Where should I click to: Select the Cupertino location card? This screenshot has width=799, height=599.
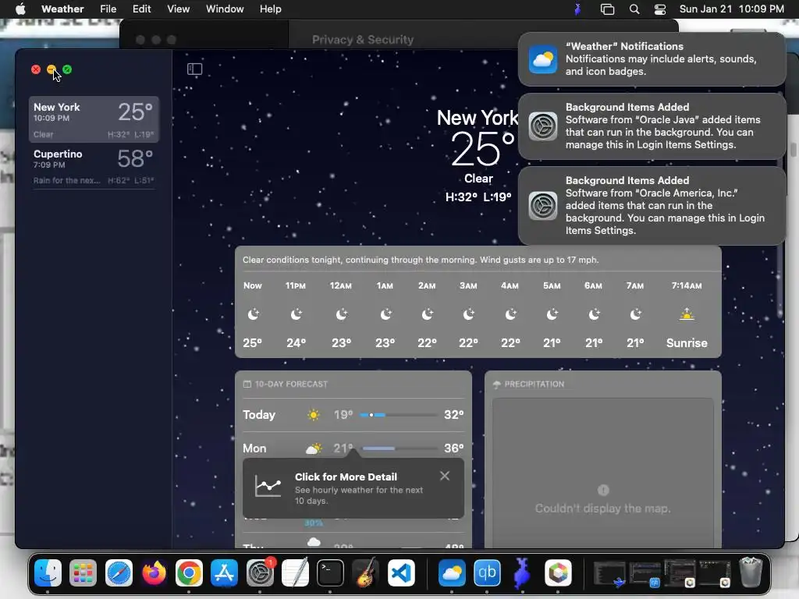94,166
